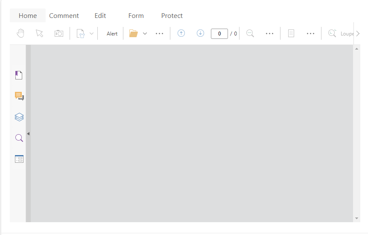Go to next page with down arrow
This screenshot has width=368, height=235.
pos(200,33)
